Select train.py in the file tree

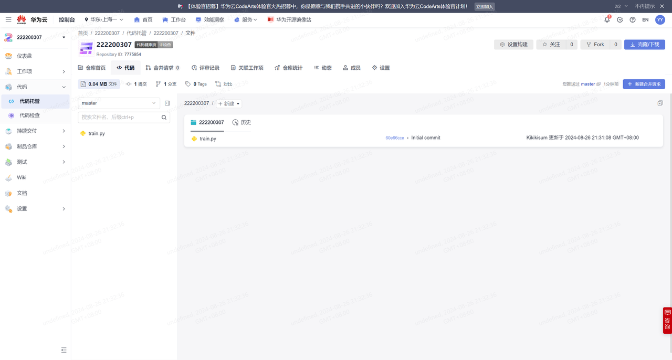(x=97, y=133)
